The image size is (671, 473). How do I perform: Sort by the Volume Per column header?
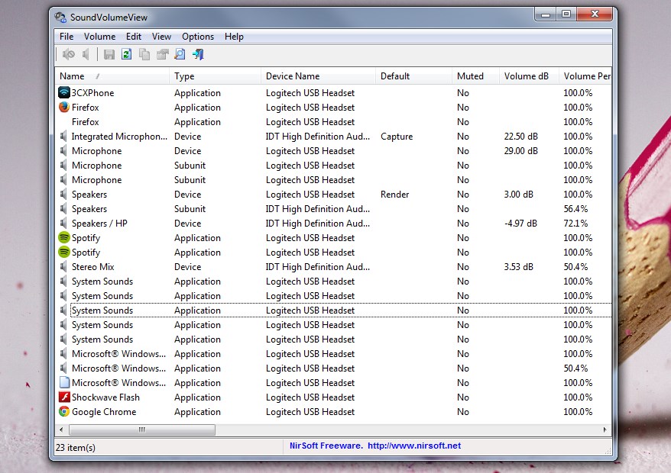click(x=585, y=76)
